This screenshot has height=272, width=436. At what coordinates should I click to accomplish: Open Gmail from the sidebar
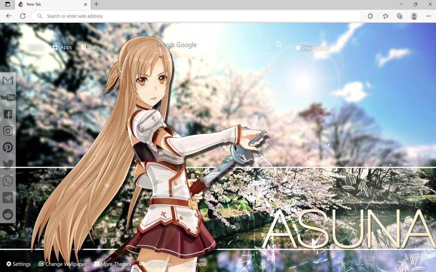[8, 81]
